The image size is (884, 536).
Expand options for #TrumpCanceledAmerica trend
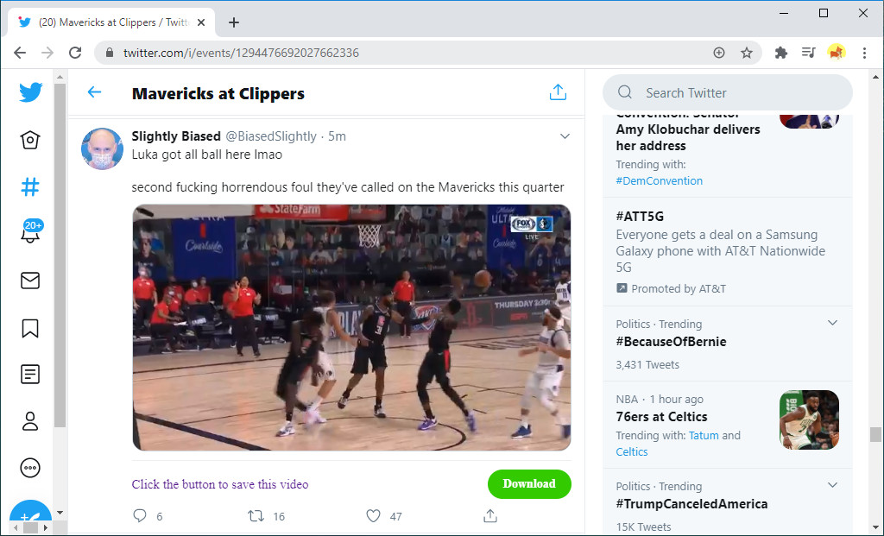coord(832,486)
